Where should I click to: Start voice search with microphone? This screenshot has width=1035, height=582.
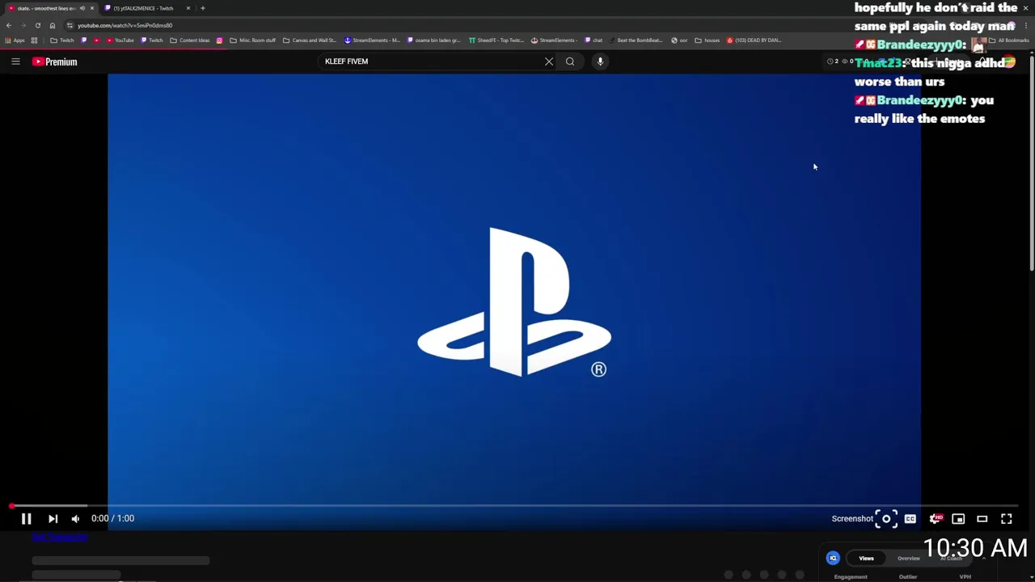pyautogui.click(x=600, y=61)
